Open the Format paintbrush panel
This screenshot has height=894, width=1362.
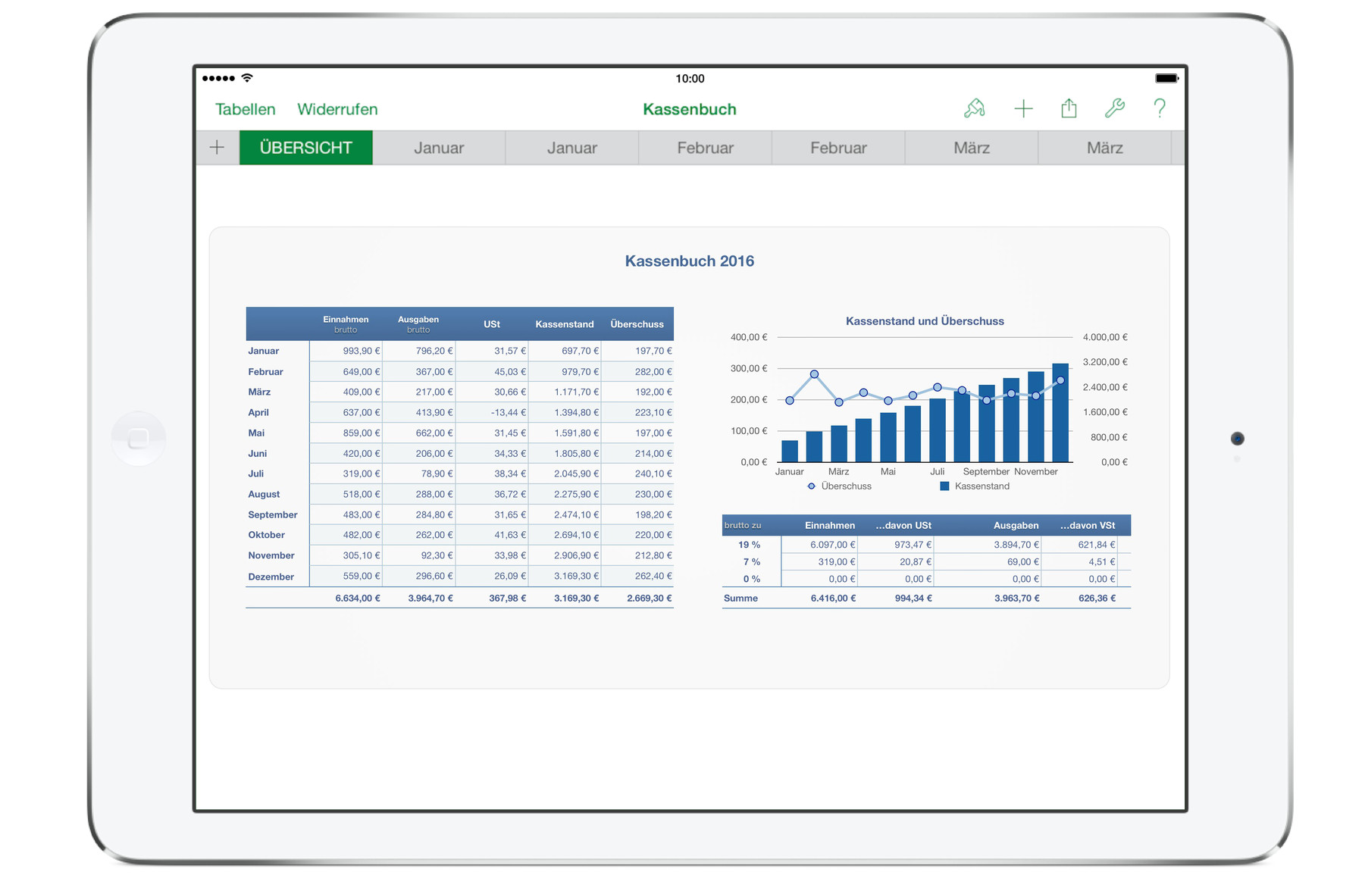point(974,109)
